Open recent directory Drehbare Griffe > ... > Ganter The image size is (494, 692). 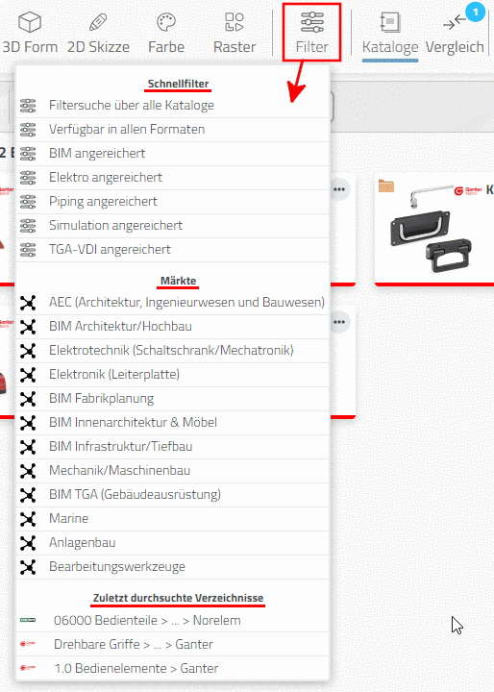[x=173, y=644]
